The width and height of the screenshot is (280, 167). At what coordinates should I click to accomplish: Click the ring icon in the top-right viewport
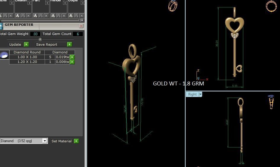tap(271, 6)
